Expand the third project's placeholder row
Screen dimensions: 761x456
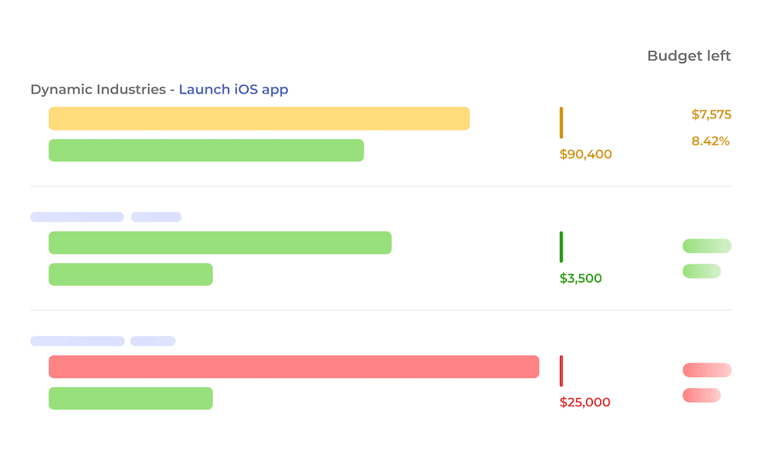(76, 340)
